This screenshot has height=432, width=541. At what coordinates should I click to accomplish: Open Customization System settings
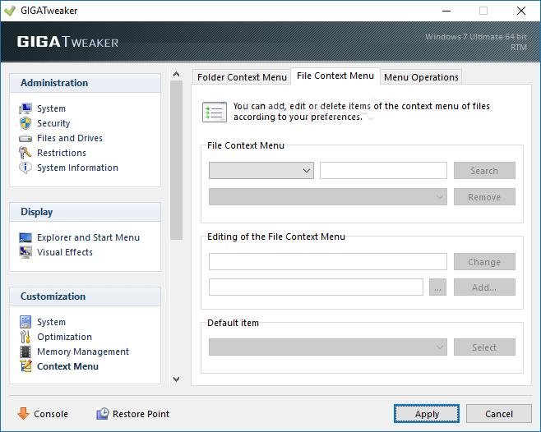51,322
